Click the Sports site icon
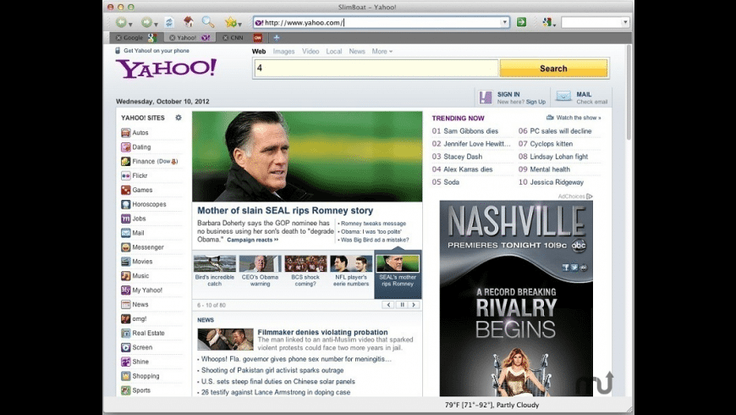This screenshot has width=736, height=415. (125, 390)
